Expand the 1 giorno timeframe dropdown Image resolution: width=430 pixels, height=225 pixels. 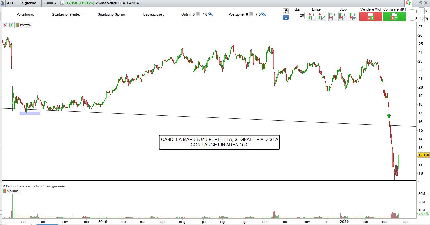[31, 3]
